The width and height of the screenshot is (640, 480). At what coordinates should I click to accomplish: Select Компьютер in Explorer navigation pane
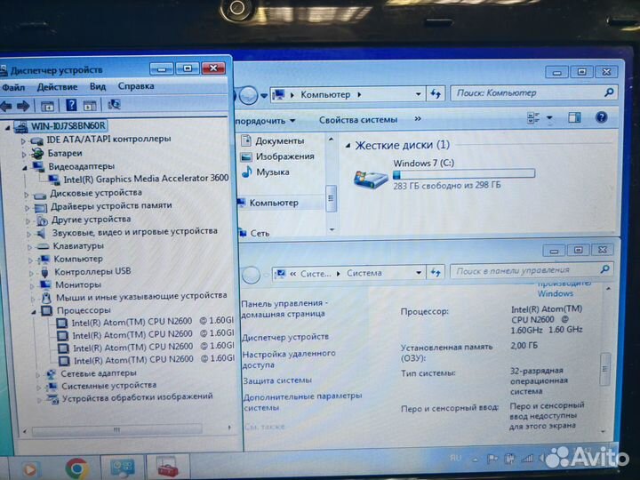(274, 203)
